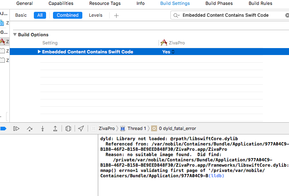The height and width of the screenshot is (196, 289).
Task: Select 0 dyld_fatal_error stack frame
Action: click(x=174, y=128)
